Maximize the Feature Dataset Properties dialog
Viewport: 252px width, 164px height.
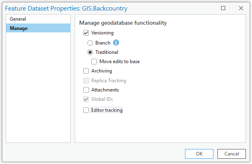224,8
